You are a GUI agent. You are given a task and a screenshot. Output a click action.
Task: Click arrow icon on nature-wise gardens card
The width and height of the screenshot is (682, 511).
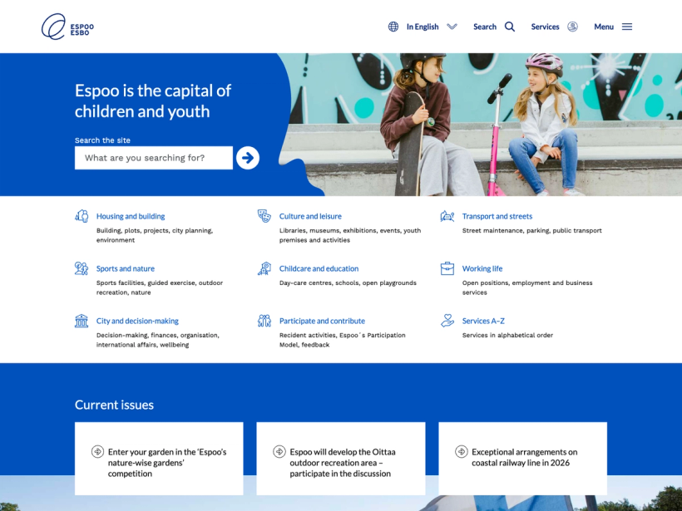97,451
